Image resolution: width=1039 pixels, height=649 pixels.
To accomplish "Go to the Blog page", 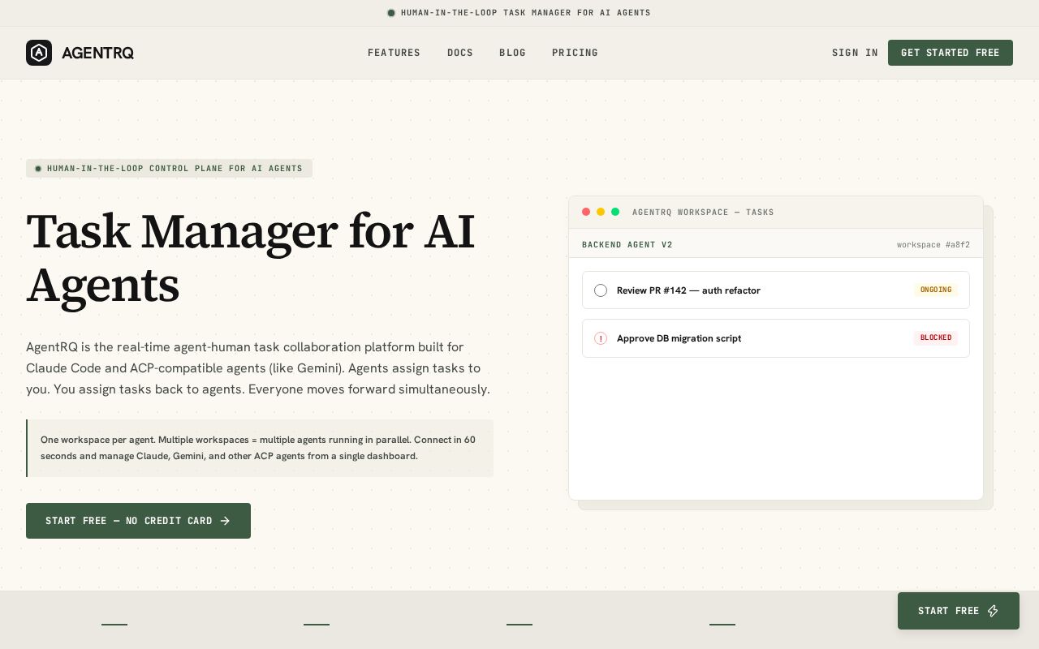I will [x=512, y=53].
